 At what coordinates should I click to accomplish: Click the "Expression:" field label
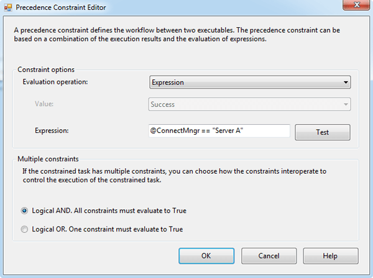pos(52,130)
